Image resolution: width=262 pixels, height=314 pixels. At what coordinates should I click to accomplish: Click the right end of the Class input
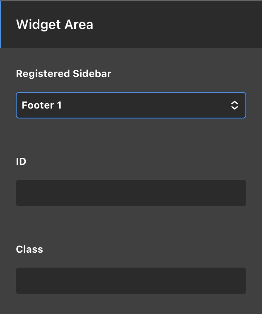coord(238,281)
